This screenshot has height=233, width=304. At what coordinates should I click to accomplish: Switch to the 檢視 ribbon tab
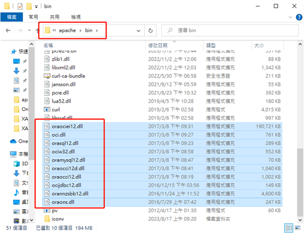coord(76,17)
